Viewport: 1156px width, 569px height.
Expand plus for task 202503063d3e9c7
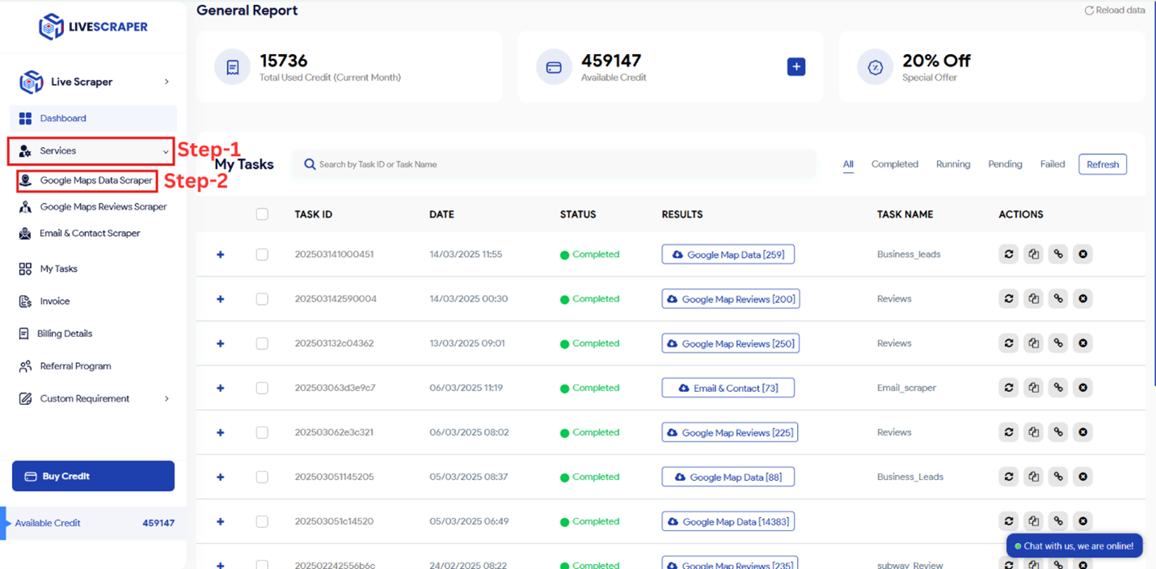pos(220,388)
